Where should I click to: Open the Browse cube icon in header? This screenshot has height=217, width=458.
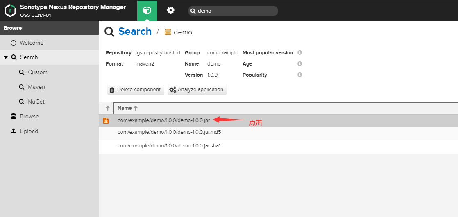[x=147, y=11]
